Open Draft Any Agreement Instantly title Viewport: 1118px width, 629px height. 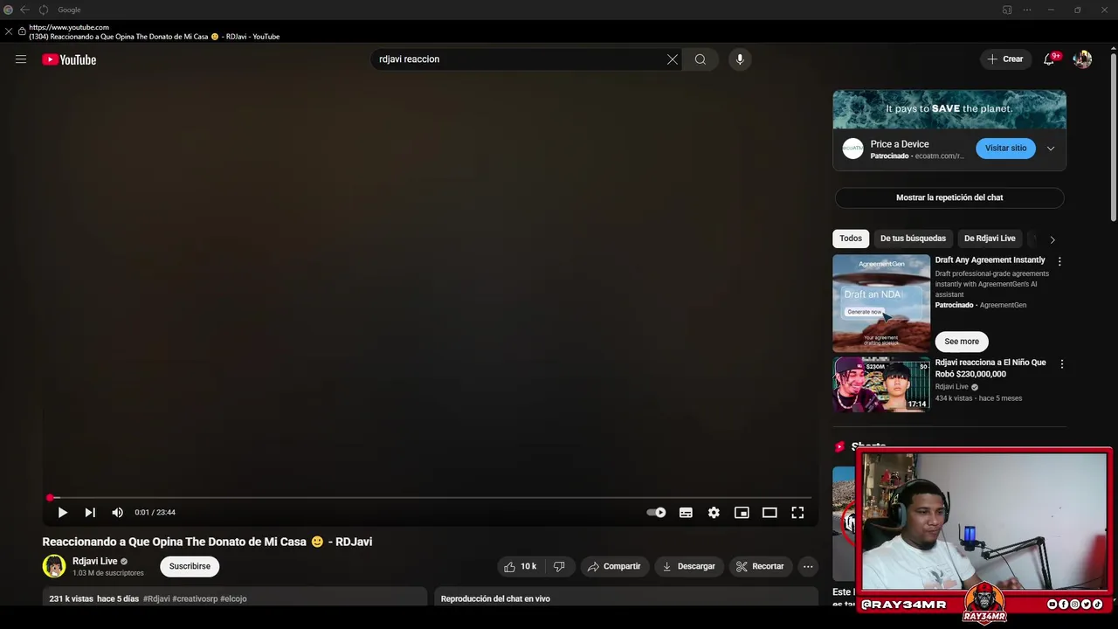click(x=990, y=260)
